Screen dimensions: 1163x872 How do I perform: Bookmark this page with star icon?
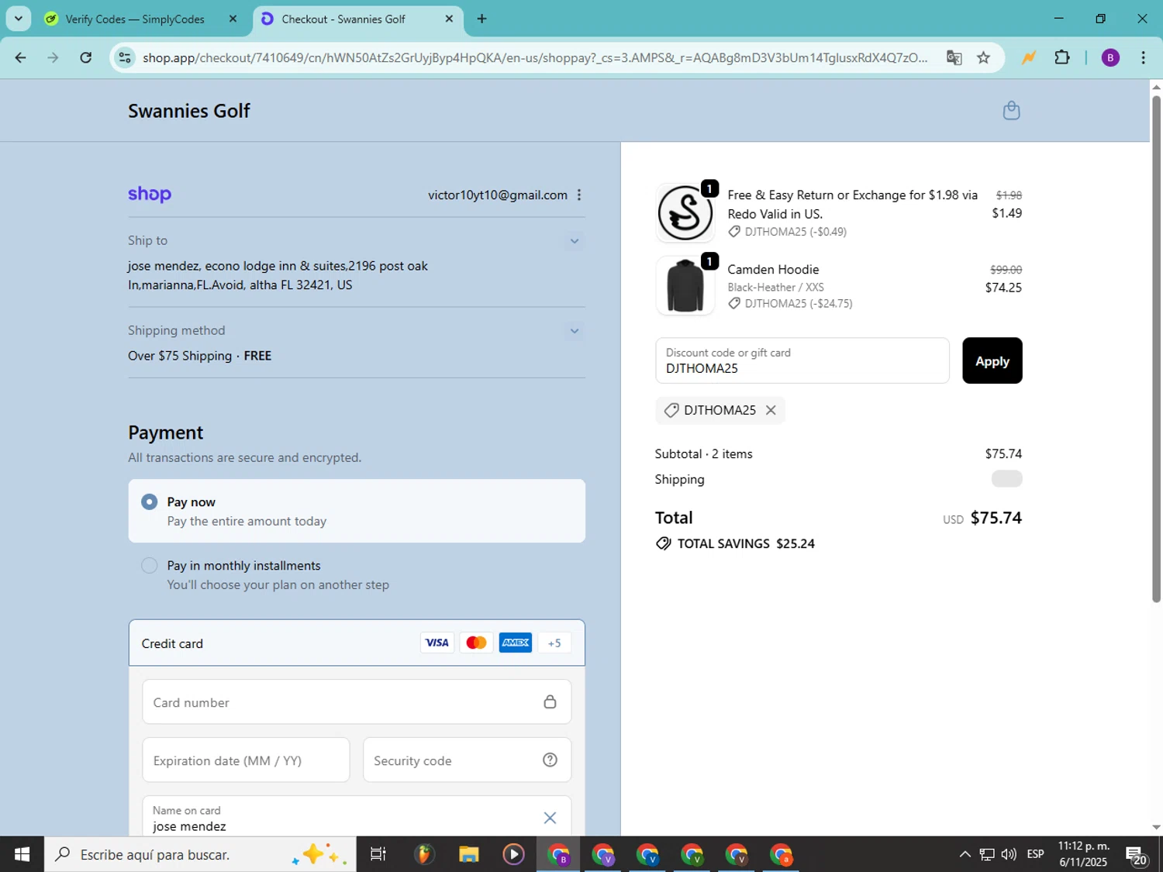point(983,57)
